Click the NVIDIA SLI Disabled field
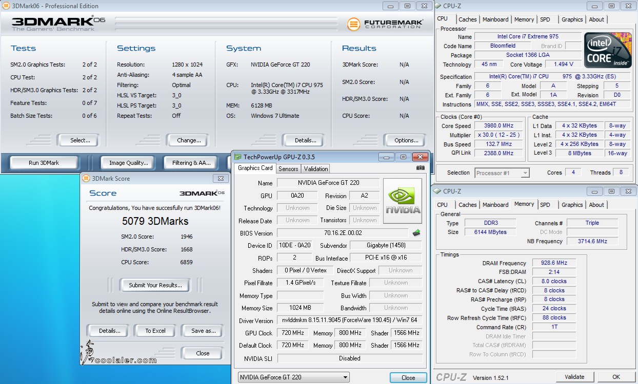The height and width of the screenshot is (384, 638). click(x=350, y=358)
